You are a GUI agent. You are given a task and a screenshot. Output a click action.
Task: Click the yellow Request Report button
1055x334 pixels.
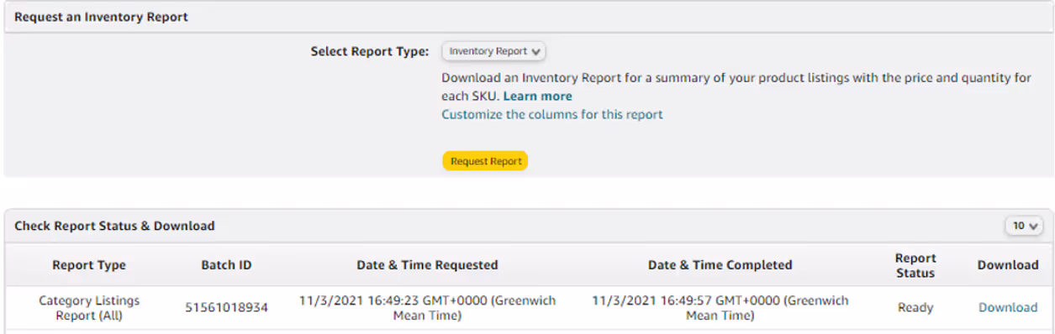point(485,161)
